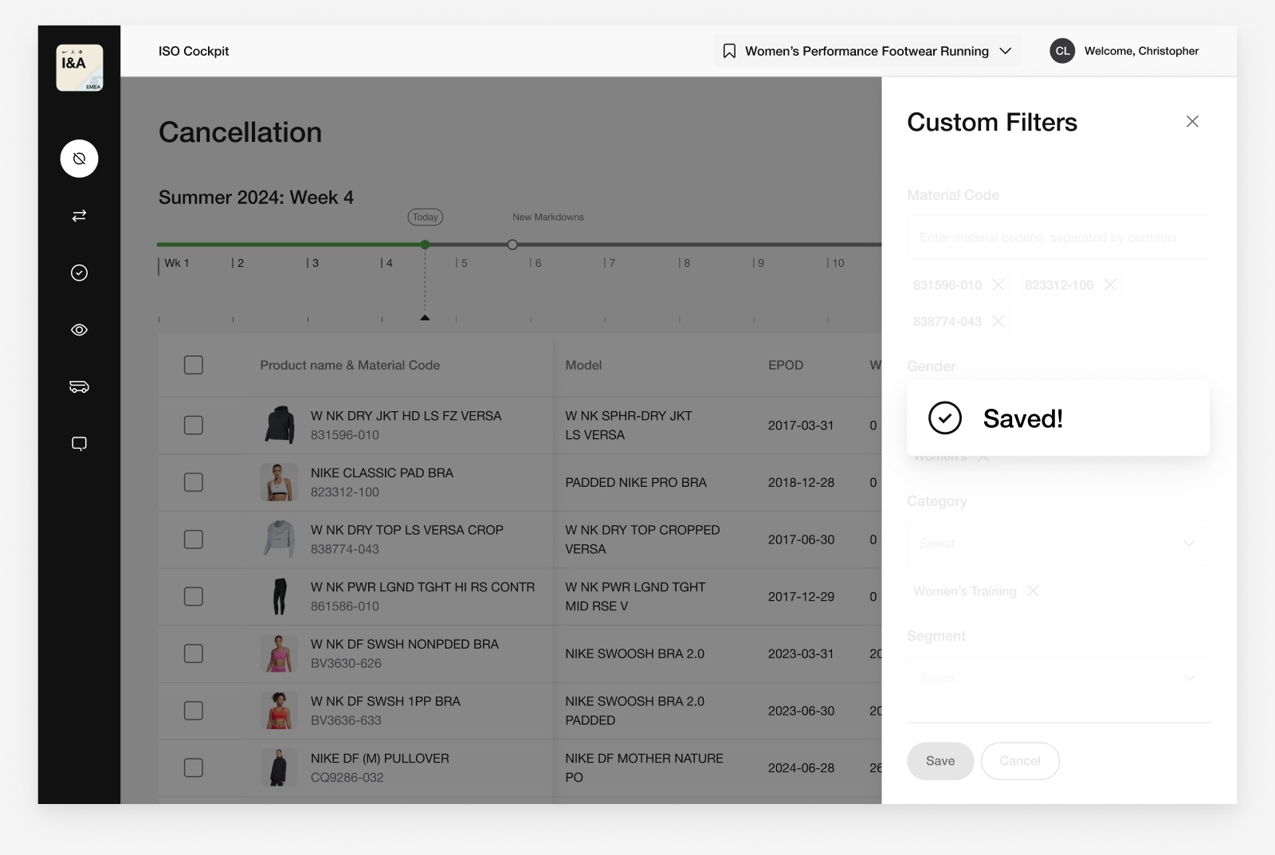The image size is (1275, 855).
Task: Open the eye view sidebar icon
Action: coord(79,330)
